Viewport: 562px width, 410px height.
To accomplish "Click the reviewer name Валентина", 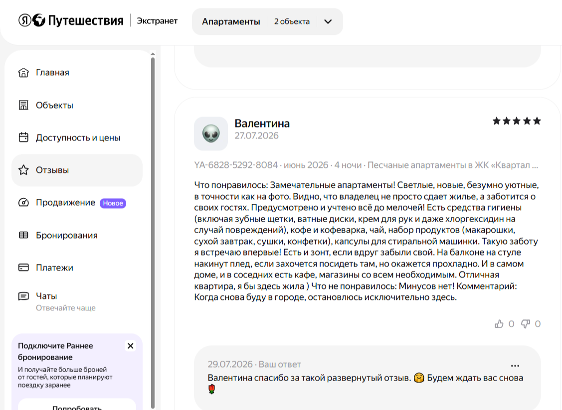I will coord(262,123).
